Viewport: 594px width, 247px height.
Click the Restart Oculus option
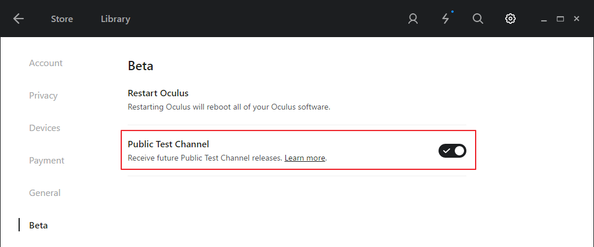point(158,93)
